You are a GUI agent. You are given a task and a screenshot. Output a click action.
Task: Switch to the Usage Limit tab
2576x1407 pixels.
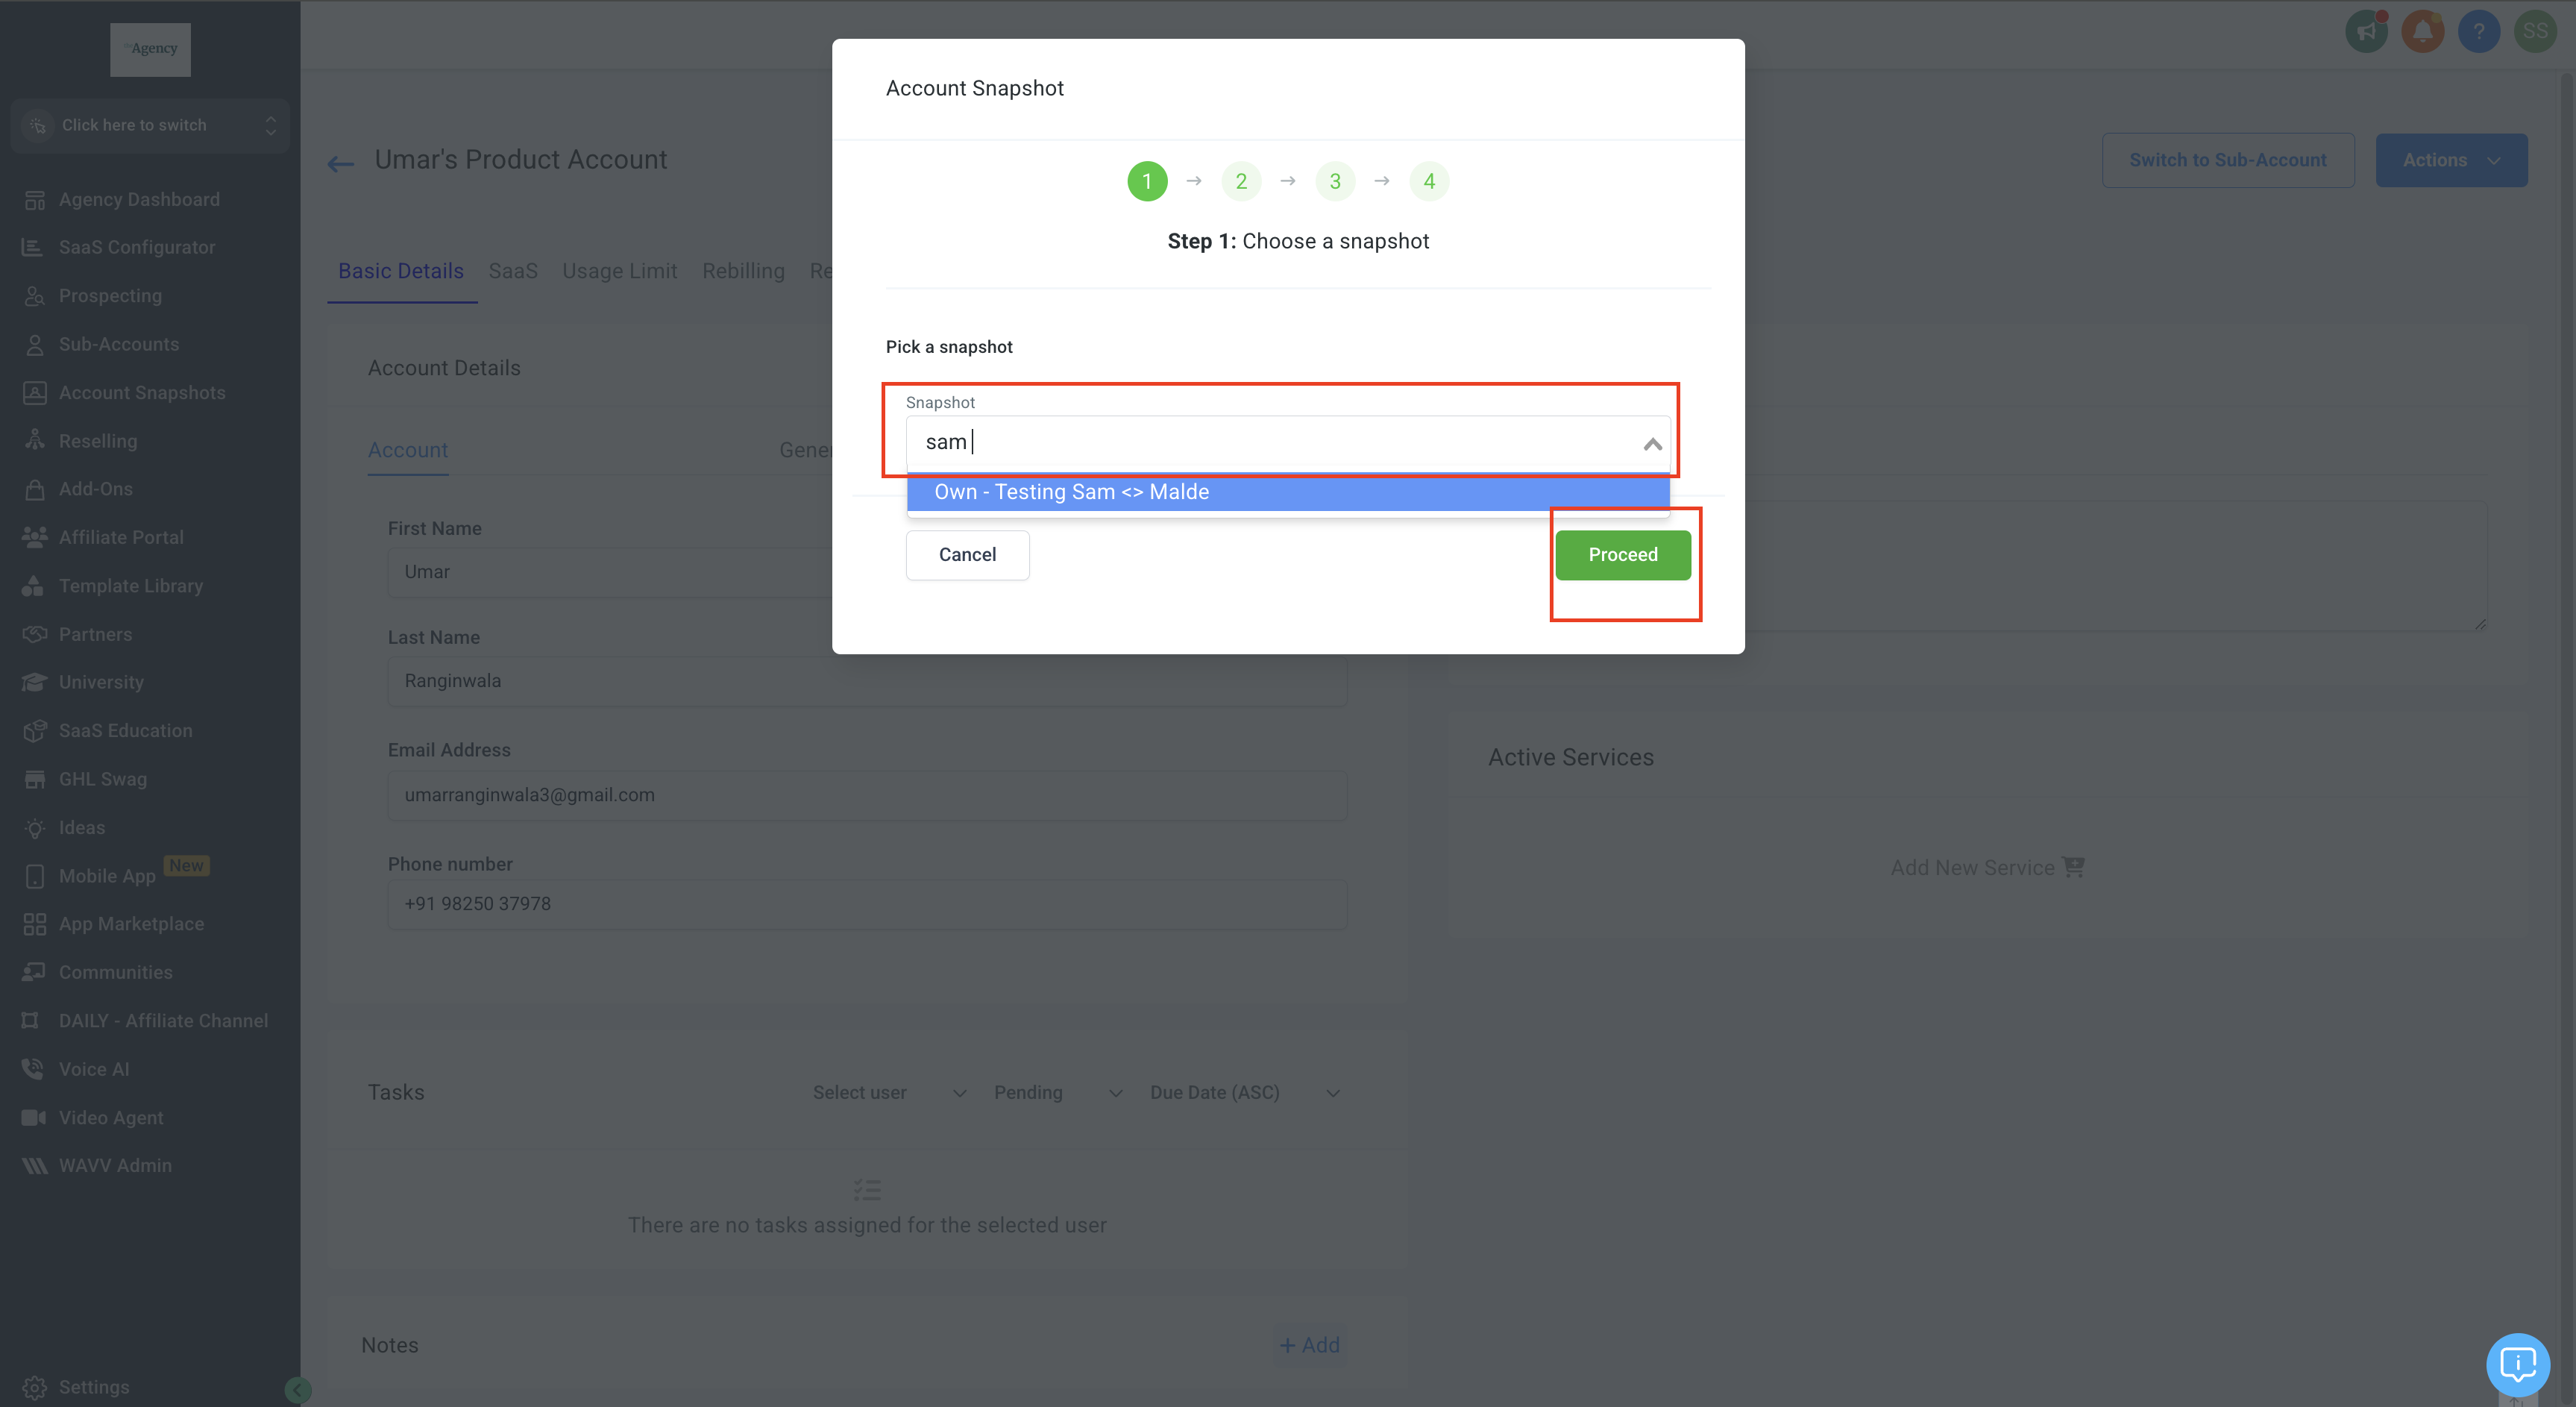pos(619,271)
